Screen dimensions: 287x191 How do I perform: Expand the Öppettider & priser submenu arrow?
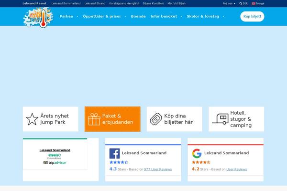(x=125, y=16)
